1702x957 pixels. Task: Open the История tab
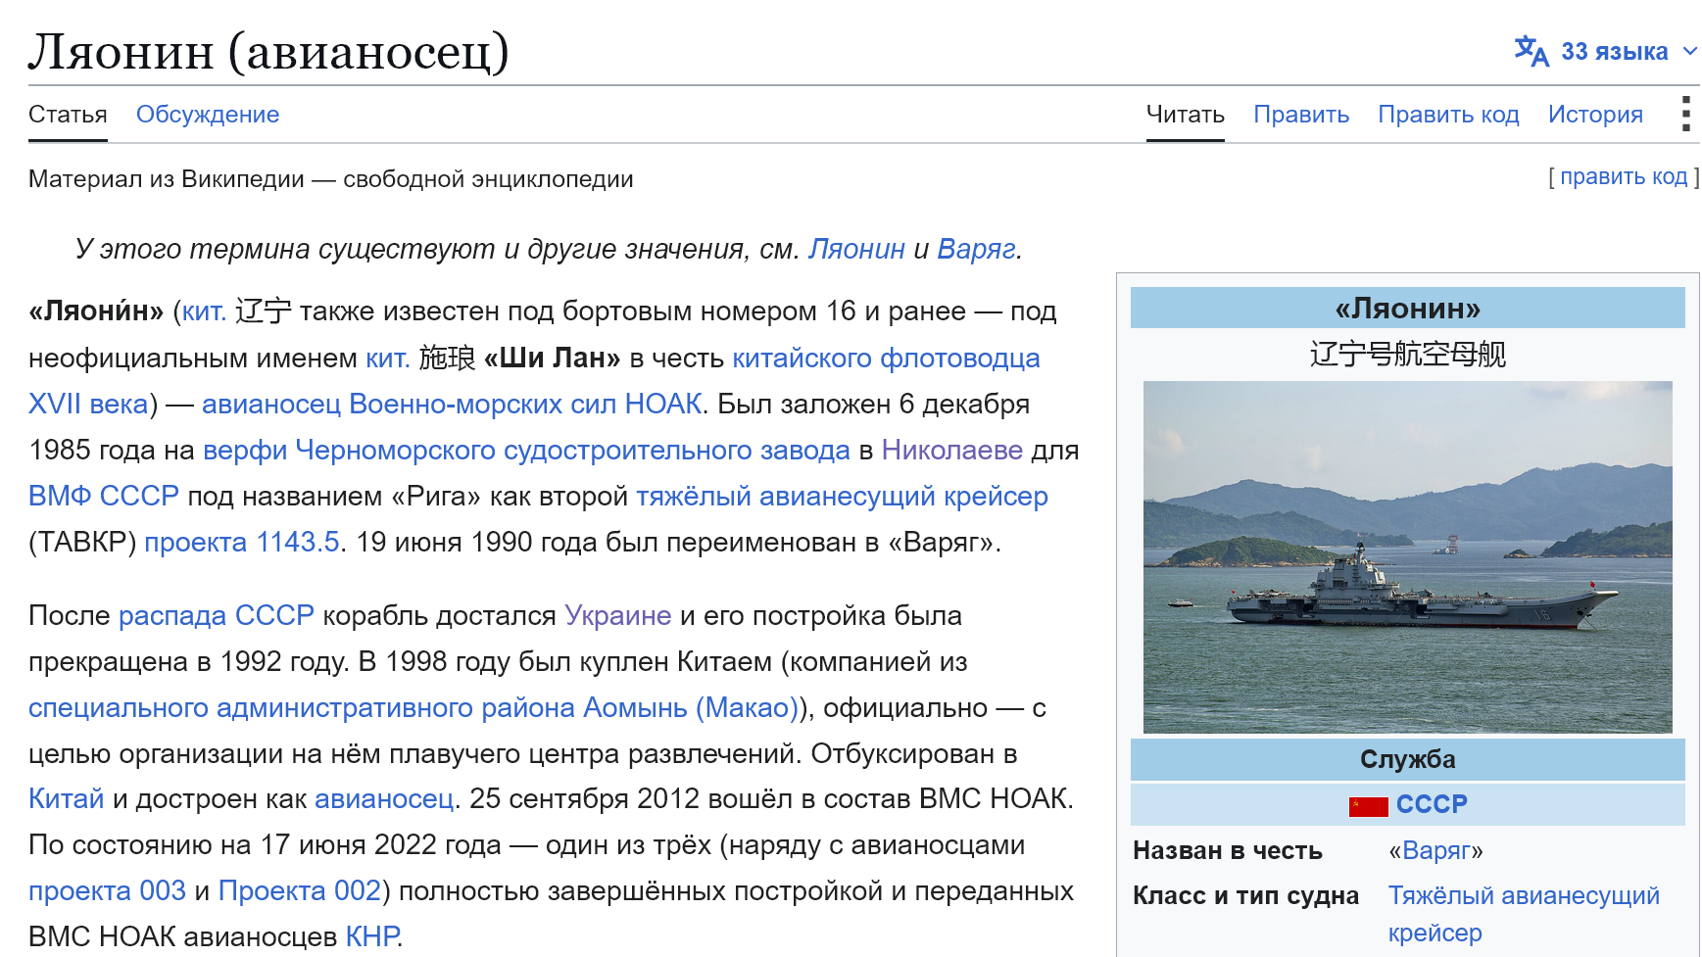1595,115
